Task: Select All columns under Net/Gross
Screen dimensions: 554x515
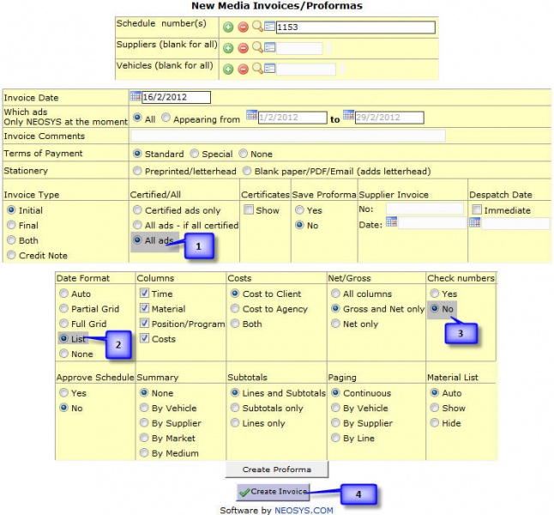Action: click(335, 294)
